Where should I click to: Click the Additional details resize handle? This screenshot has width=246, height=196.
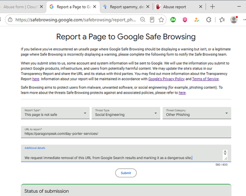click(x=226, y=158)
